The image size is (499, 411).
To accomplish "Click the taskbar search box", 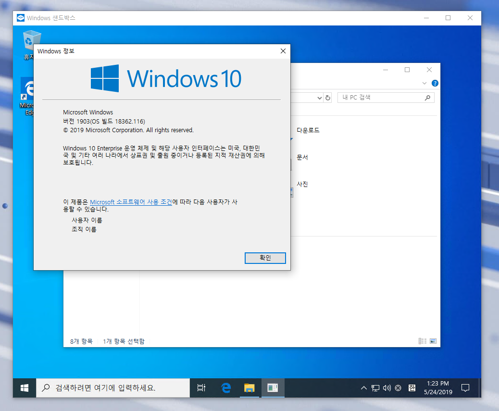I will (113, 388).
